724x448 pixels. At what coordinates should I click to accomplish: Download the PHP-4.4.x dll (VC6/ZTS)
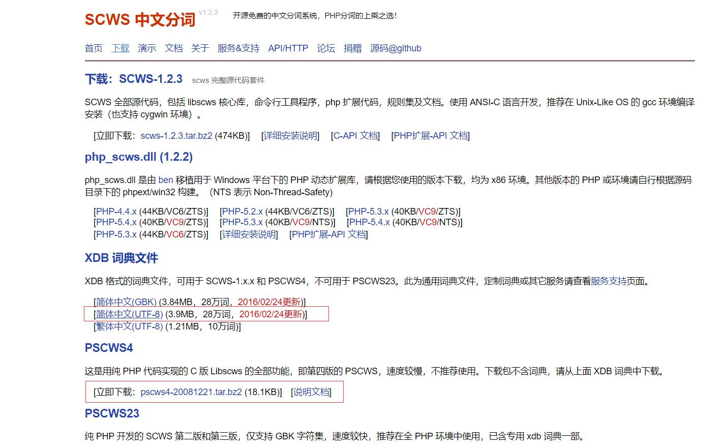point(116,212)
